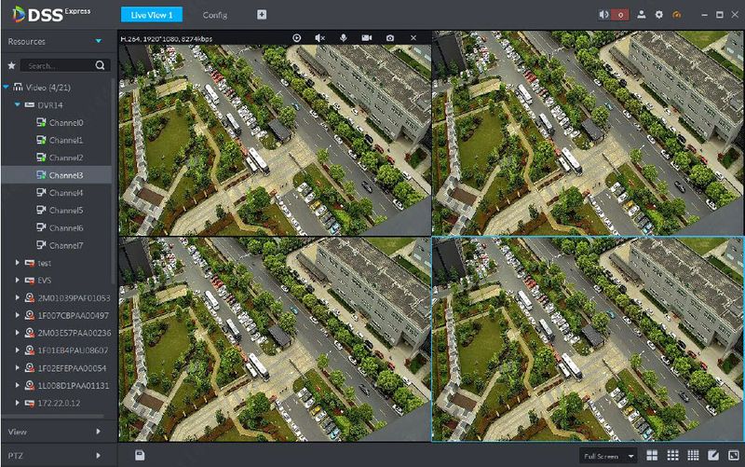Switch to Config tab
The height and width of the screenshot is (467, 745).
pyautogui.click(x=215, y=15)
